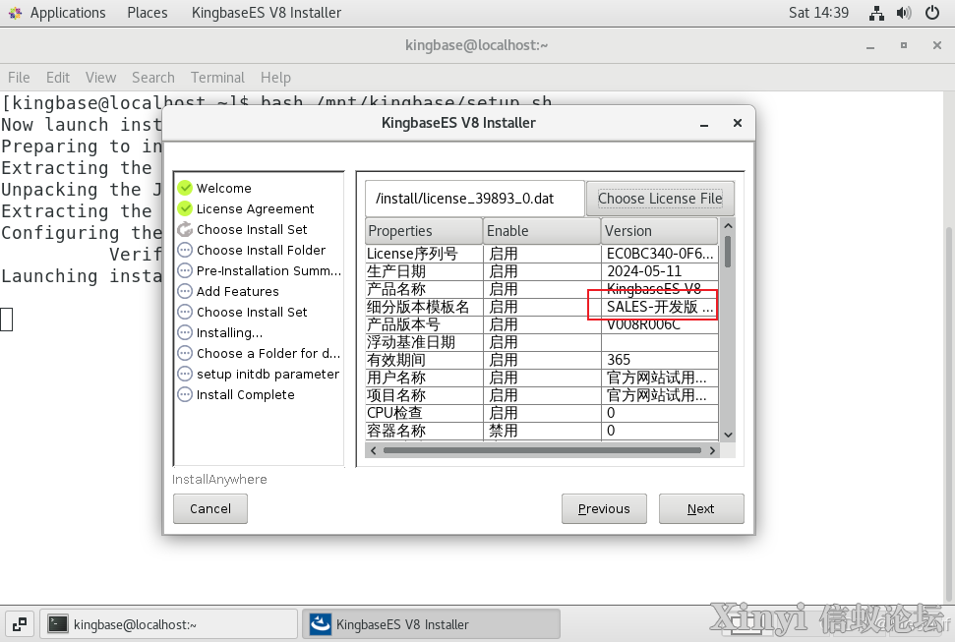
Task: Click the Installing... step icon
Action: 185,332
